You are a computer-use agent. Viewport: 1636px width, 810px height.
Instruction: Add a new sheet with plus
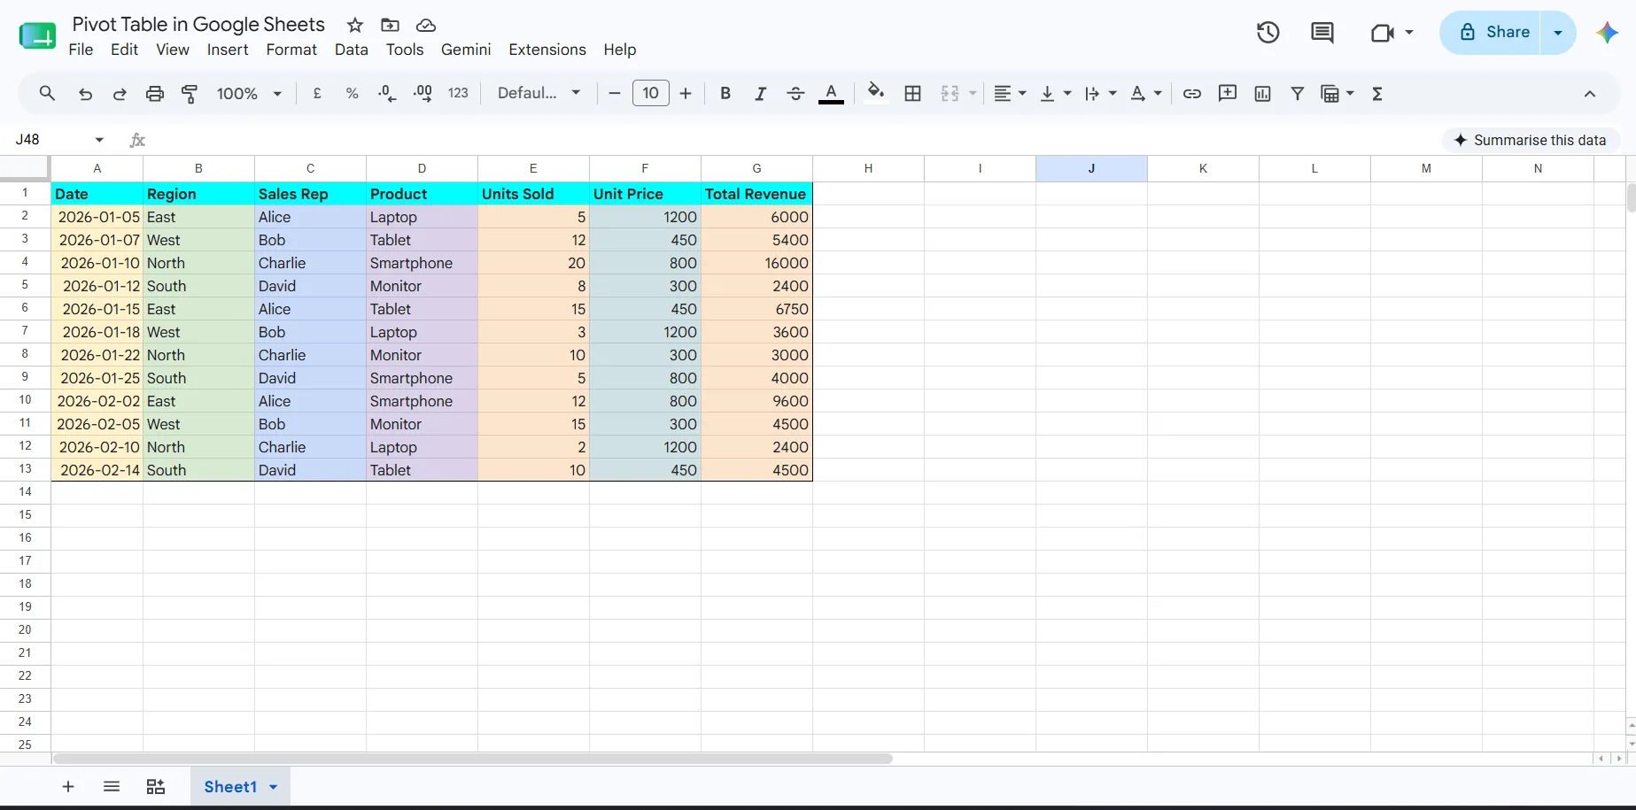point(68,786)
